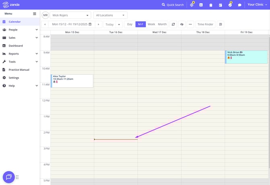This screenshot has width=270, height=185.
Task: Go to next week with right arrow
Action: (x=98, y=24)
